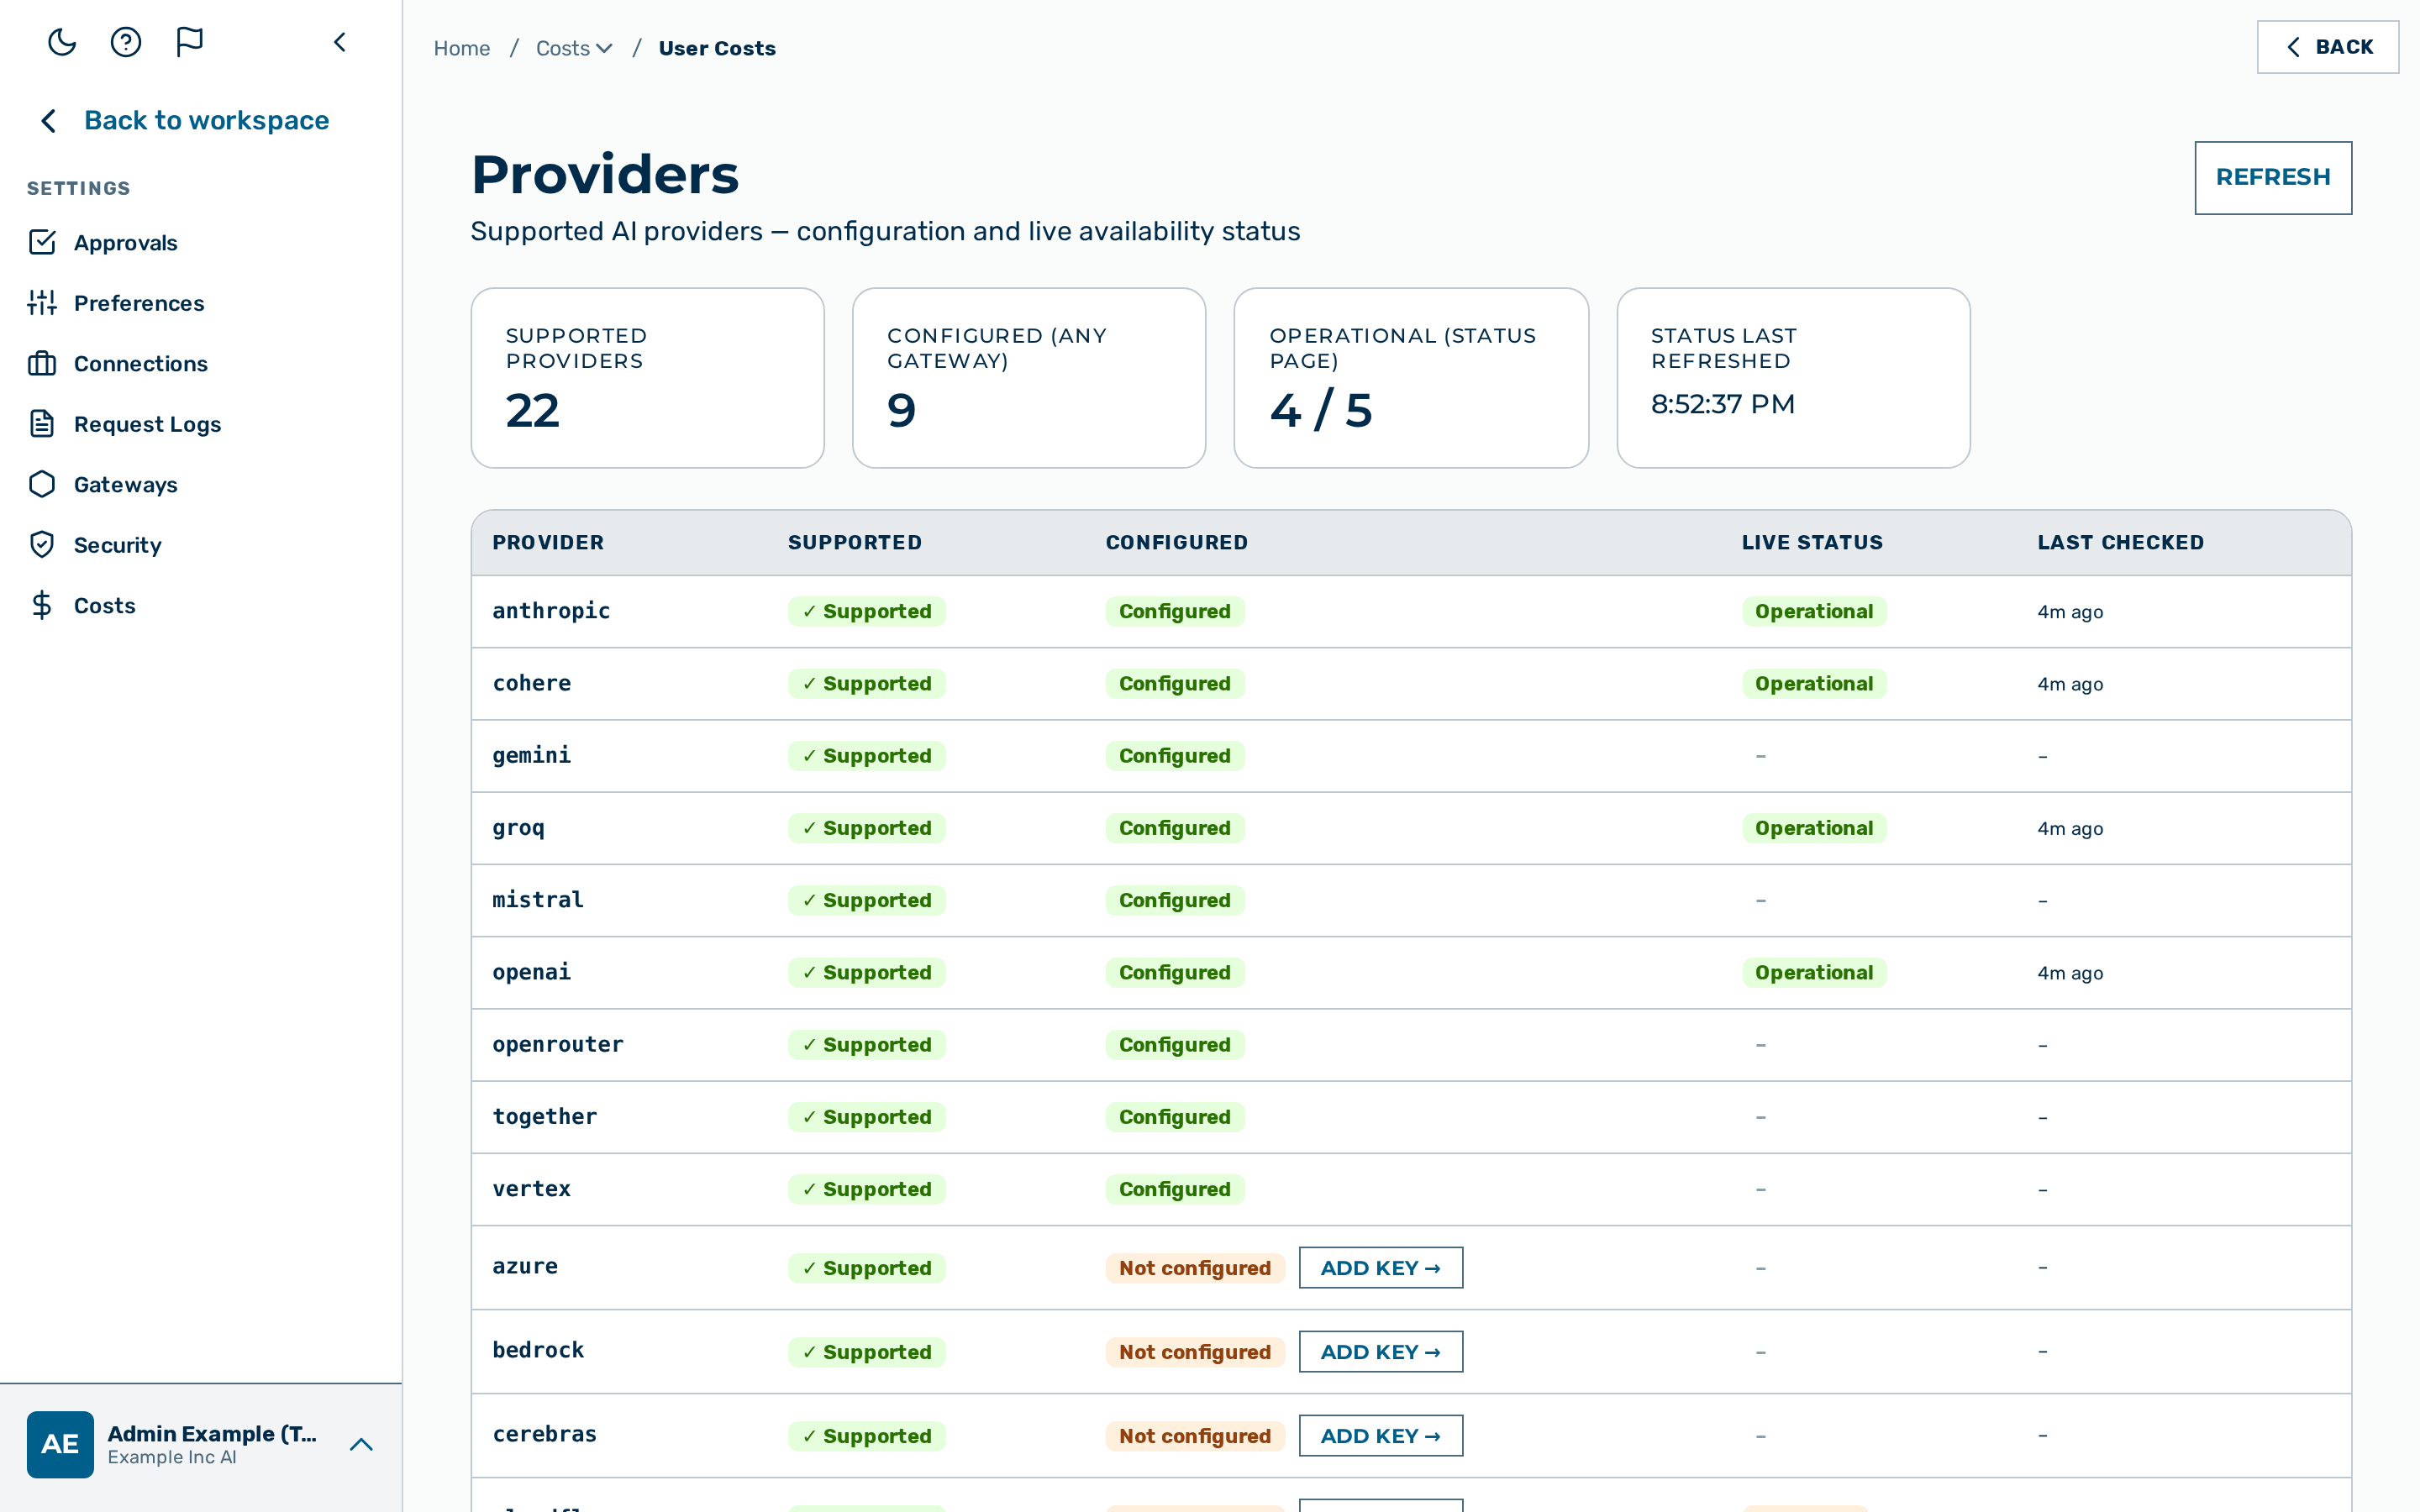The image size is (2420, 1512).
Task: Click ADD KEY for bedrock
Action: pos(1380,1351)
